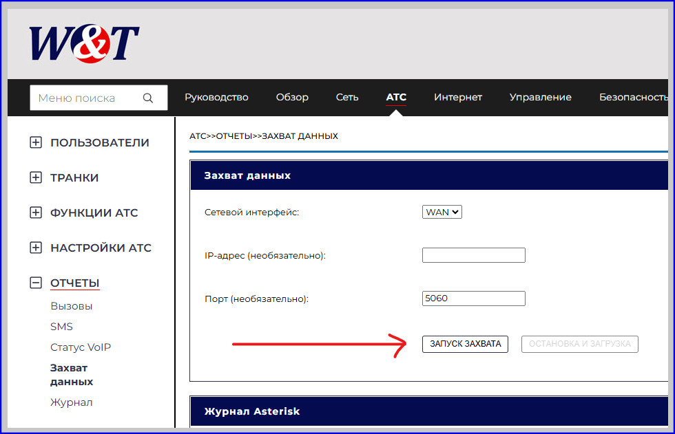
Task: Click the W&T logo
Action: (x=84, y=43)
